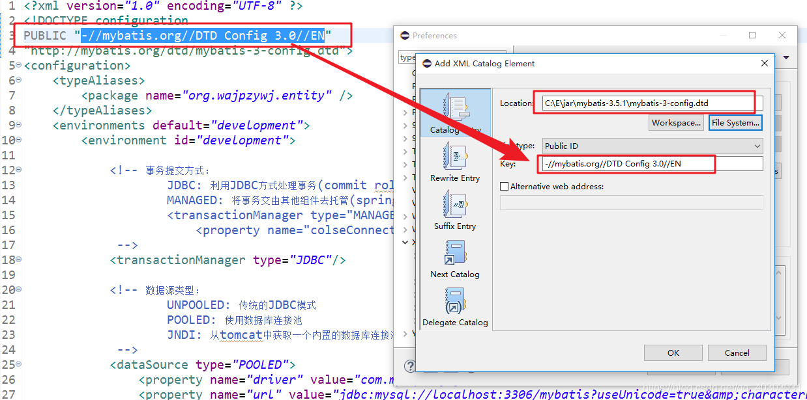The width and height of the screenshot is (807, 400).
Task: Click '<transactionManager type="JDBC"/>' on line 18
Action: pos(228,260)
